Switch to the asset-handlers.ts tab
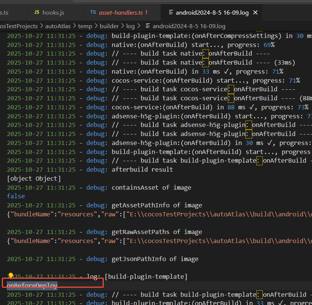 (121, 12)
